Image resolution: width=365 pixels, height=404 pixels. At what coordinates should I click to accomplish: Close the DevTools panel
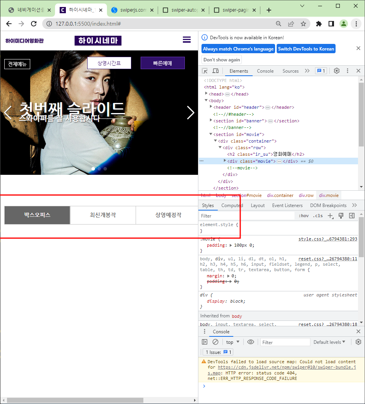(x=358, y=71)
